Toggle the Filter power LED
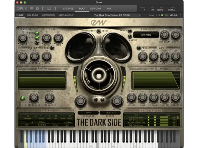 pos(23,98)
